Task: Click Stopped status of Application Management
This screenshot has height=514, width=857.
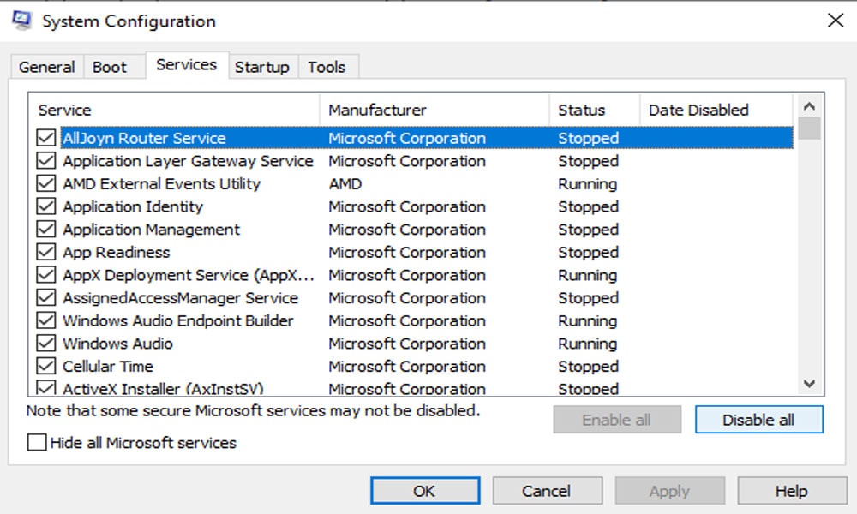Action: (x=588, y=230)
